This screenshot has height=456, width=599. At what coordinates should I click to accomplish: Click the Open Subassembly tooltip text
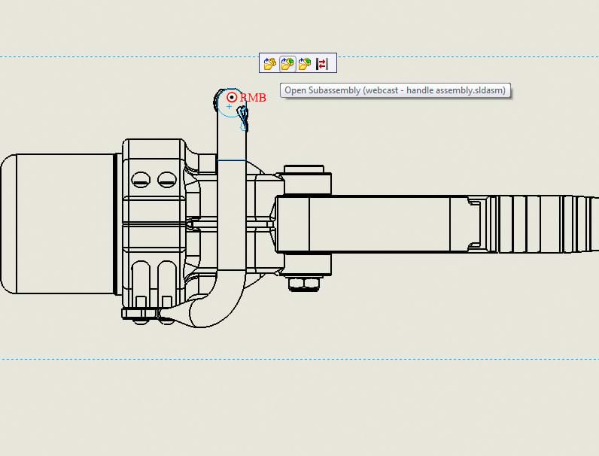point(396,90)
